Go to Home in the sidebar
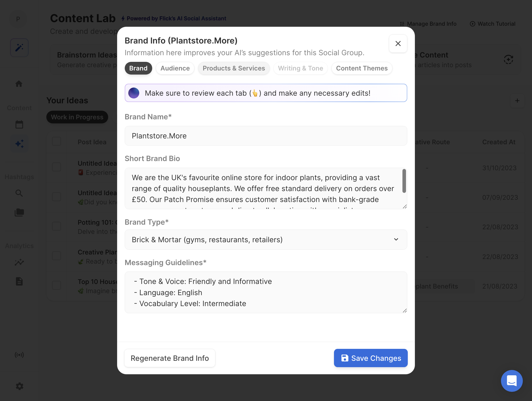The image size is (532, 401). tap(19, 84)
